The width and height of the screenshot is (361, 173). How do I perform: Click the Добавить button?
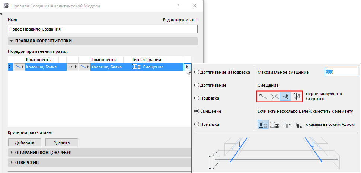tap(25, 142)
